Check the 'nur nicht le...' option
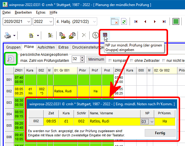Image resolution: width=185 pixels, height=146 pixels. pos(164,61)
